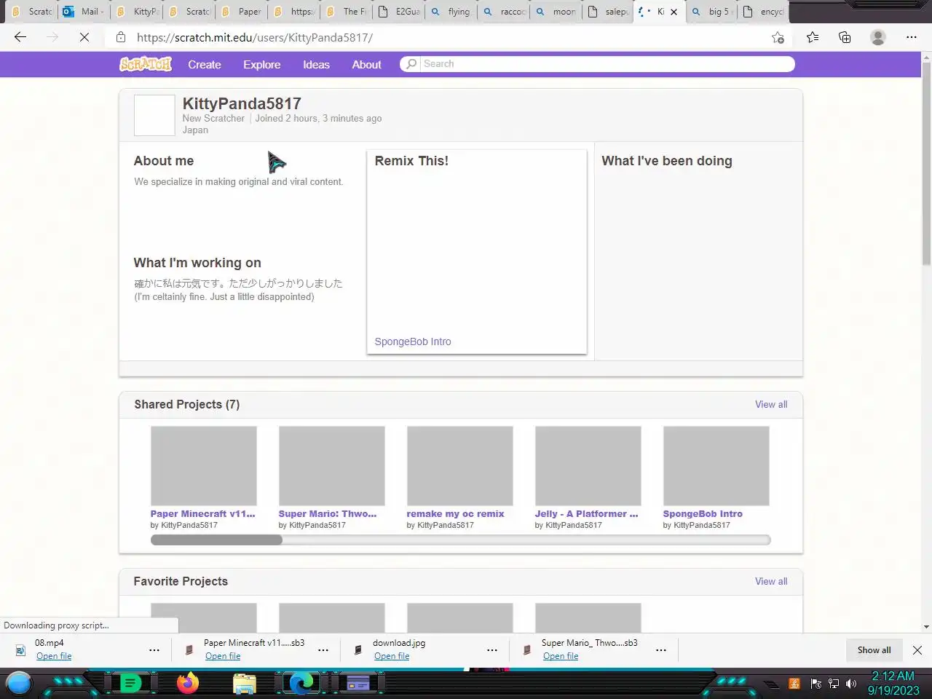Switch to the moon search tab
932x699 pixels.
click(x=557, y=12)
